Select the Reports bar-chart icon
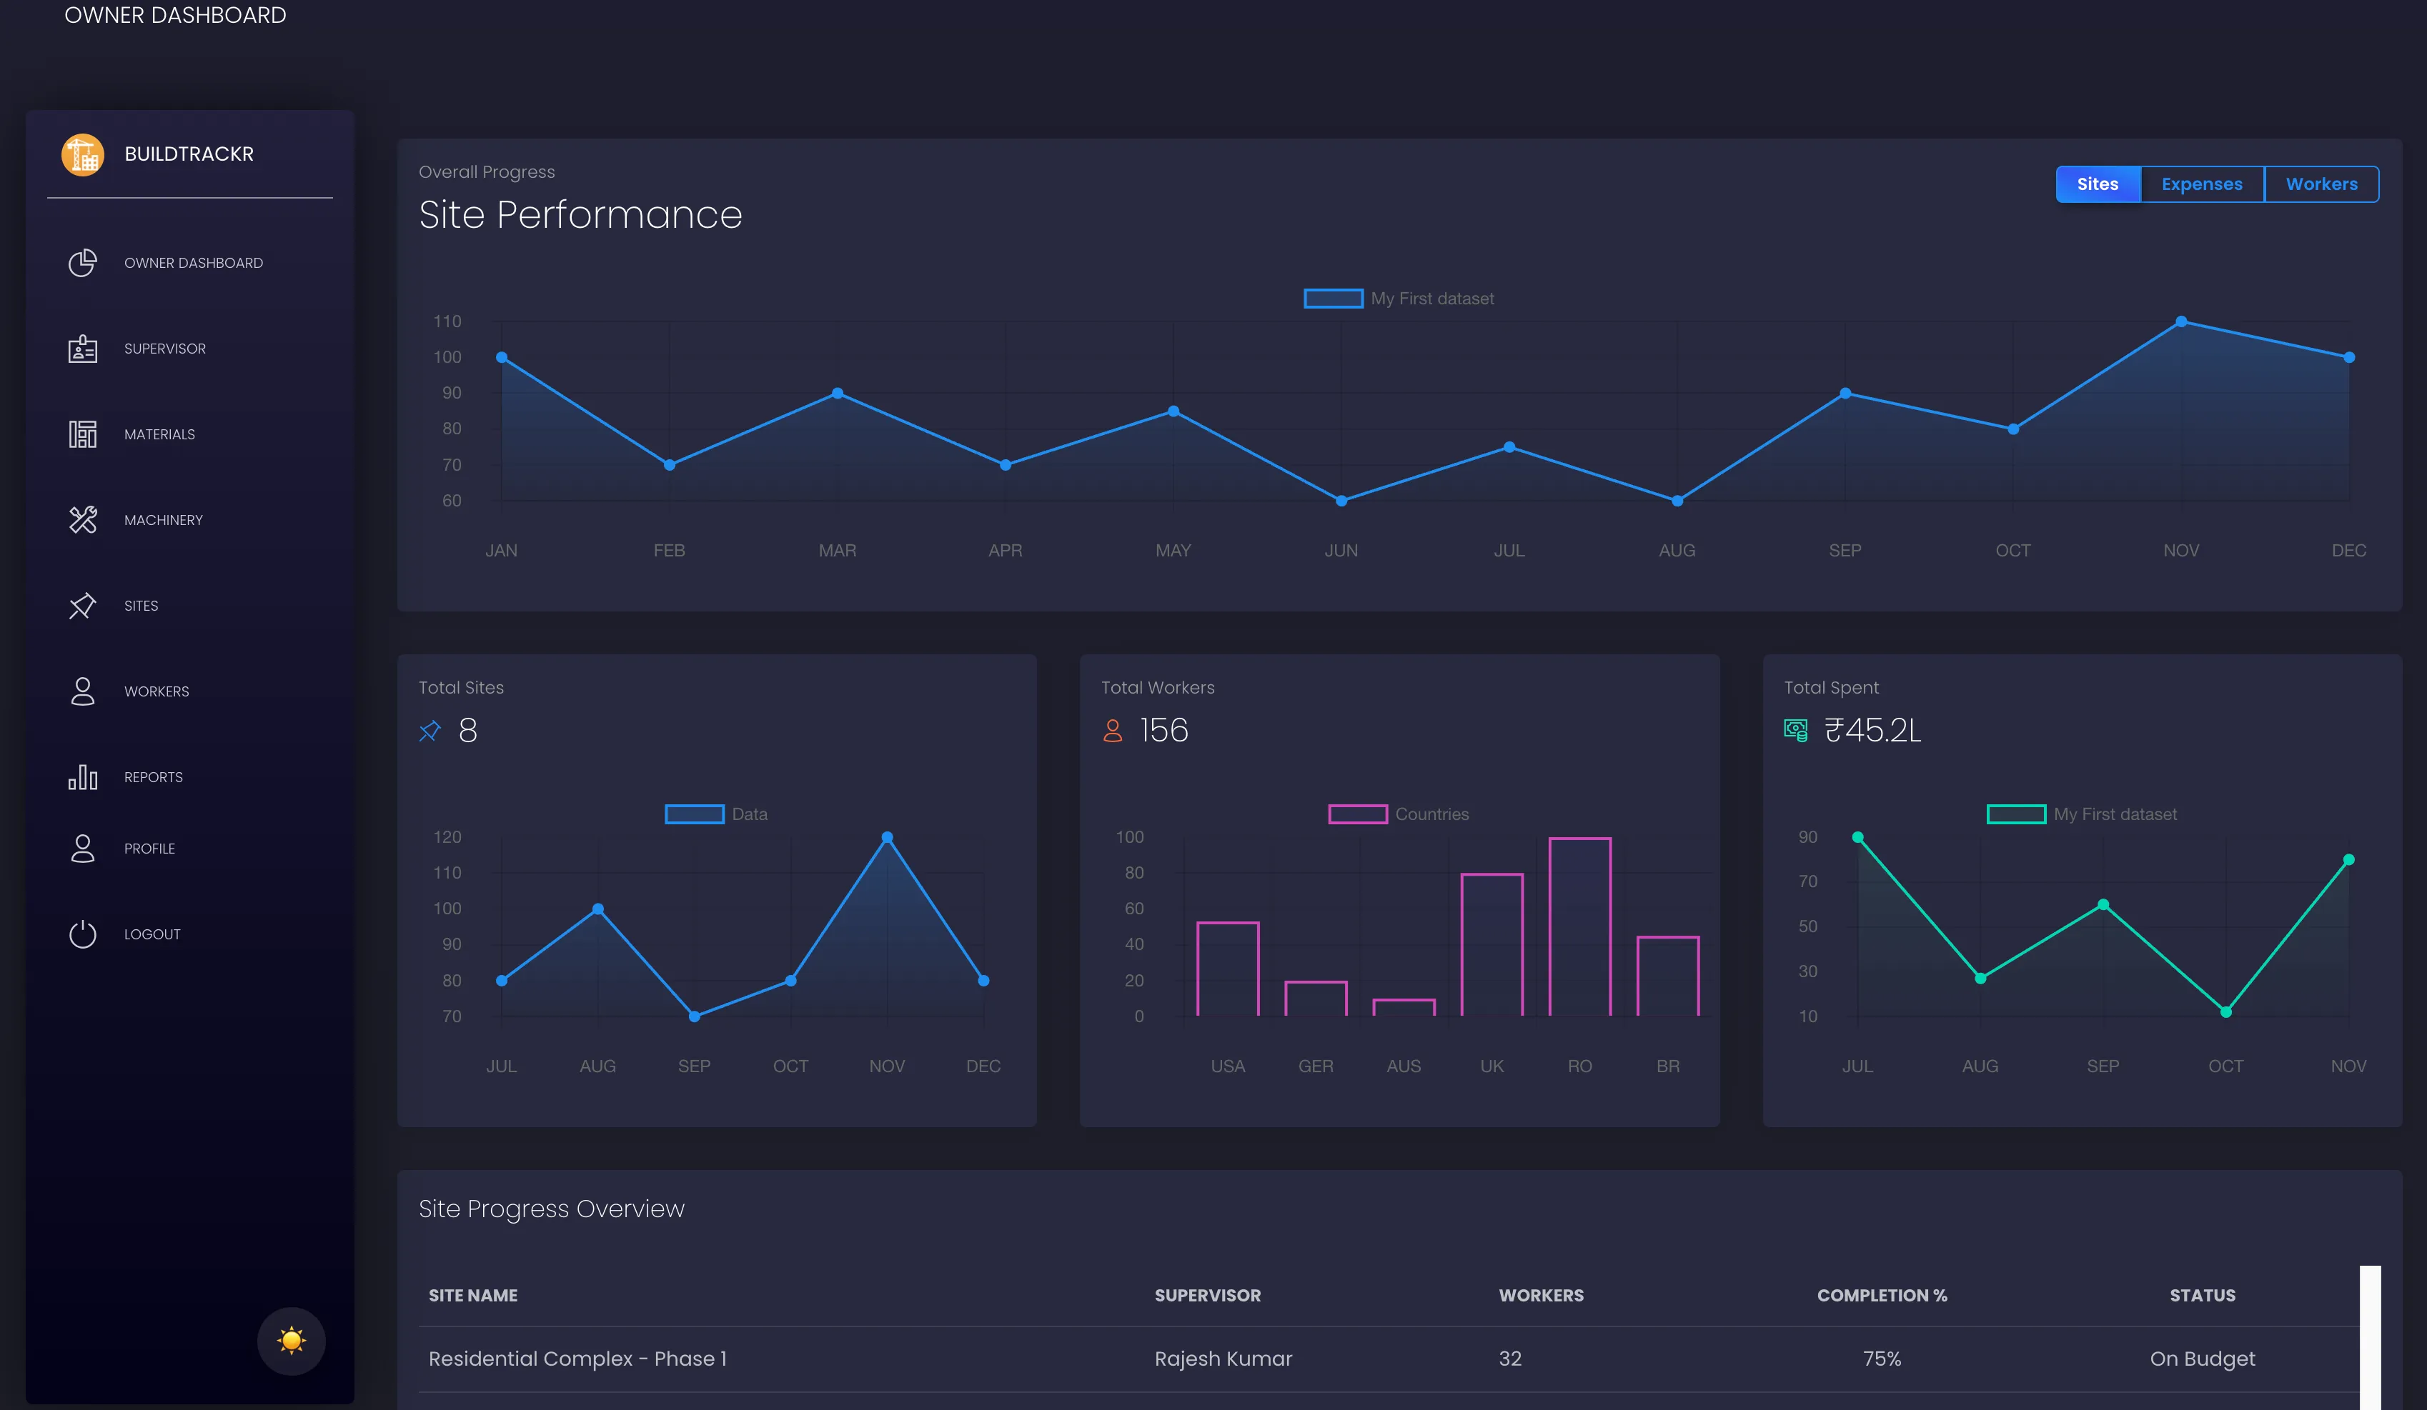 [x=83, y=776]
